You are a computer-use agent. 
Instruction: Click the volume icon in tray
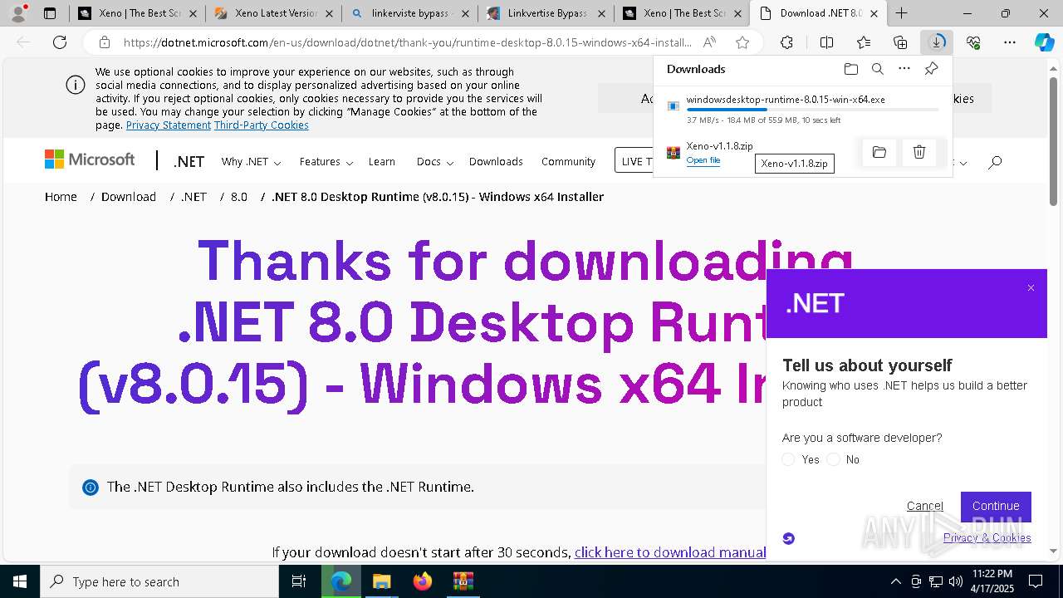pyautogui.click(x=956, y=581)
